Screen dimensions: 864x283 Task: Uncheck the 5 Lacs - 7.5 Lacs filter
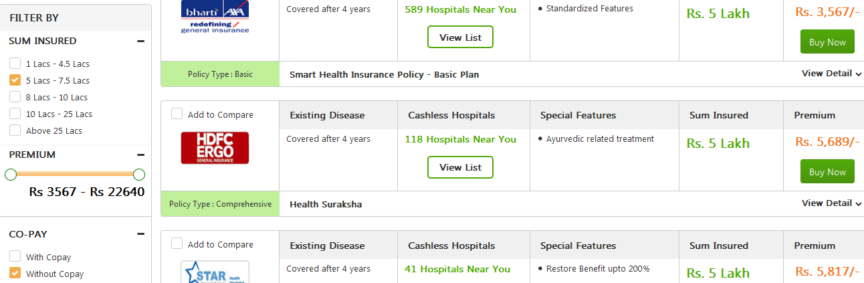point(15,80)
